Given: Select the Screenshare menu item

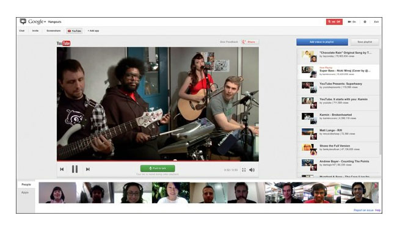Looking at the screenshot, I should (53, 31).
